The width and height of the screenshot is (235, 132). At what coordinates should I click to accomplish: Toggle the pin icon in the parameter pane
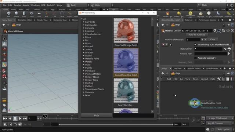click(x=228, y=25)
